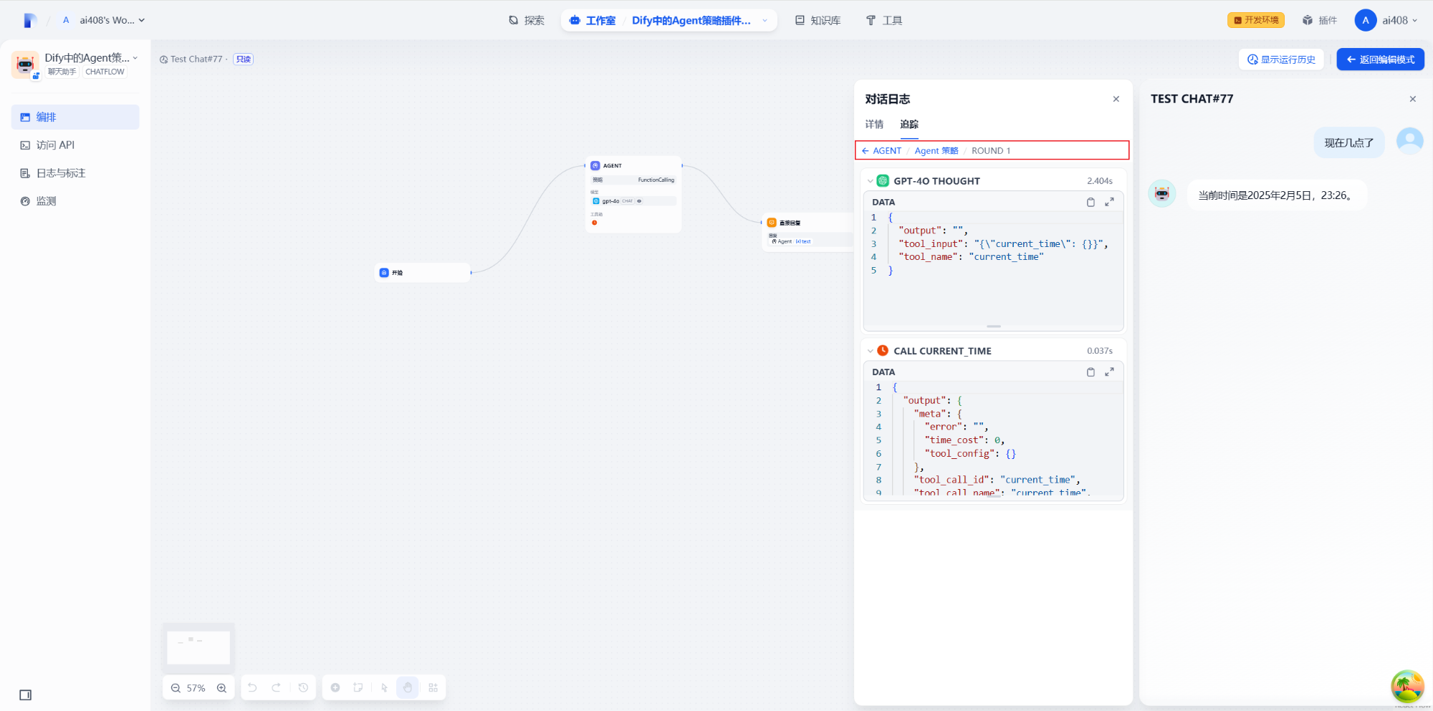
Task: Click the Dify logo icon
Action: pos(30,20)
